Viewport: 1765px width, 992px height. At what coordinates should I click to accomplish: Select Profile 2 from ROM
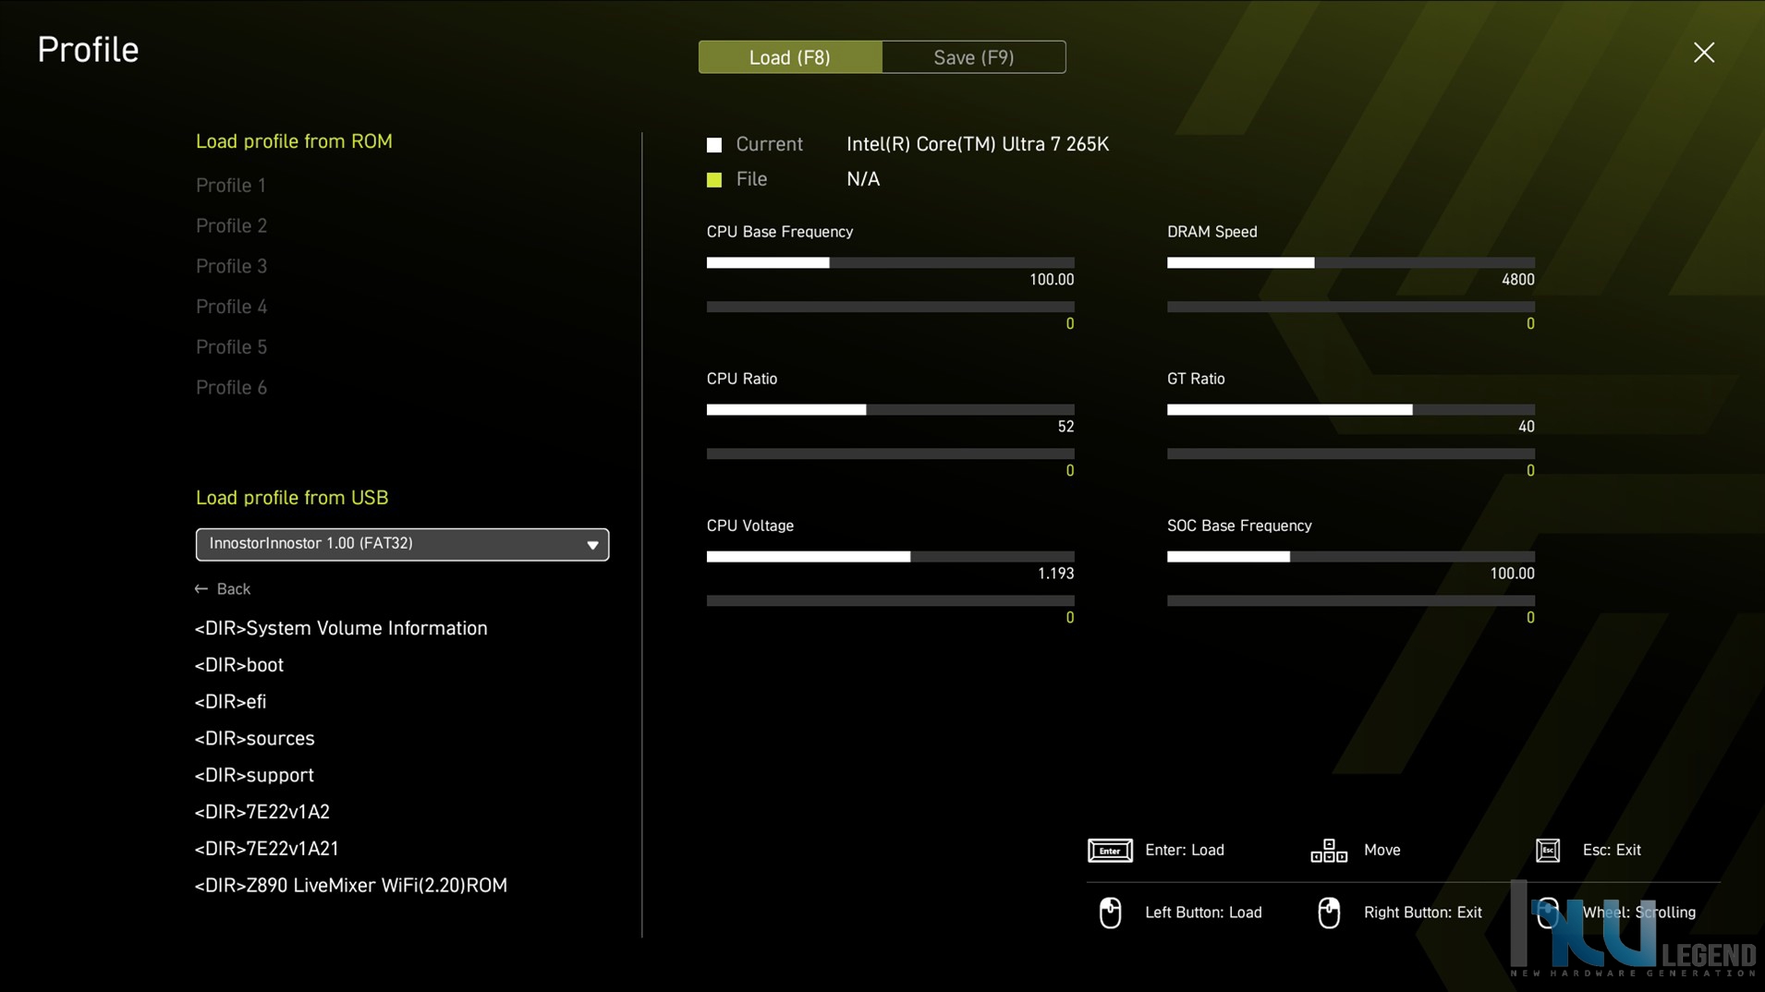231,225
